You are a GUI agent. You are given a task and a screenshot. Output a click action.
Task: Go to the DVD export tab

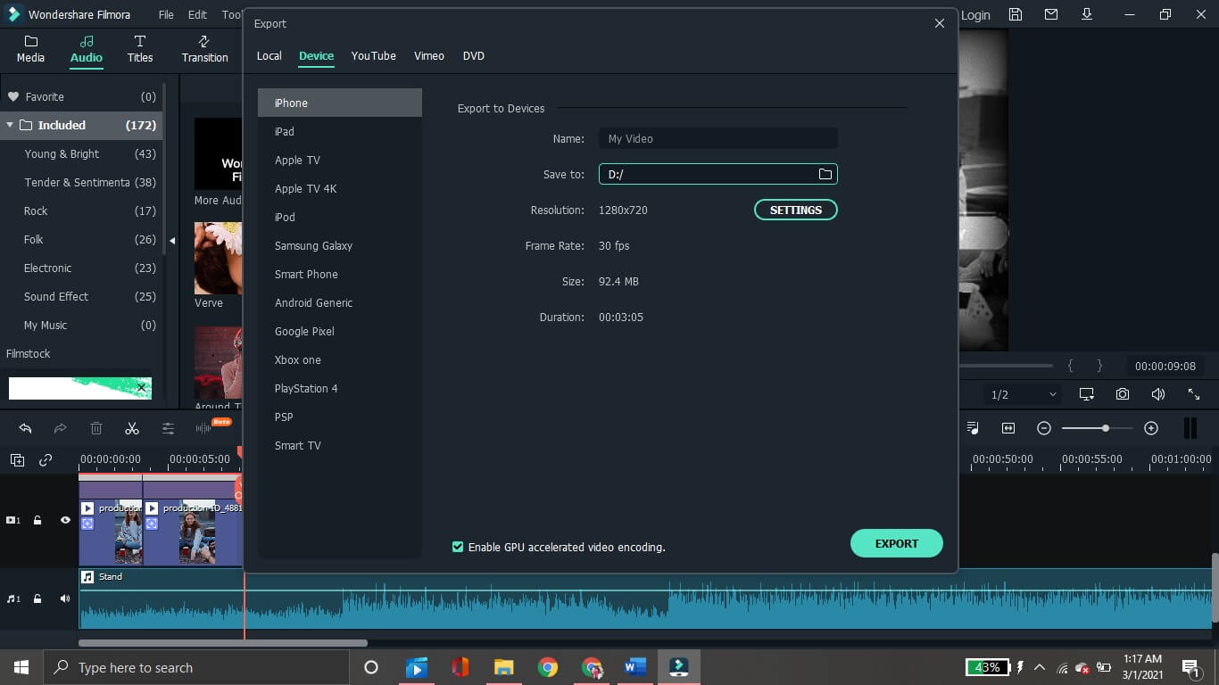click(x=474, y=55)
